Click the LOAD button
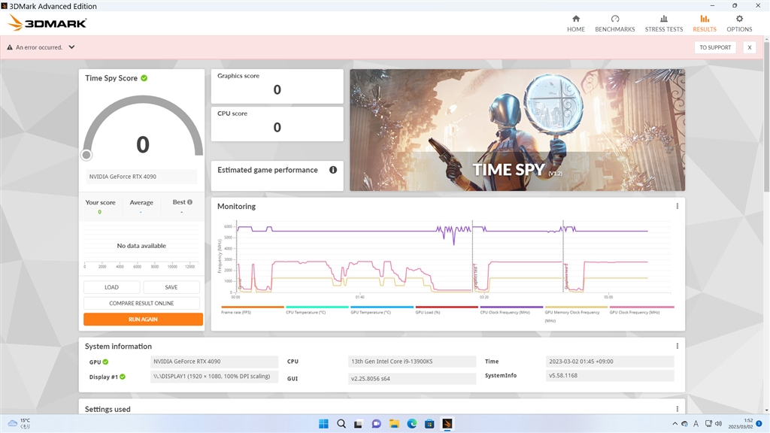This screenshot has width=770, height=433. (111, 287)
